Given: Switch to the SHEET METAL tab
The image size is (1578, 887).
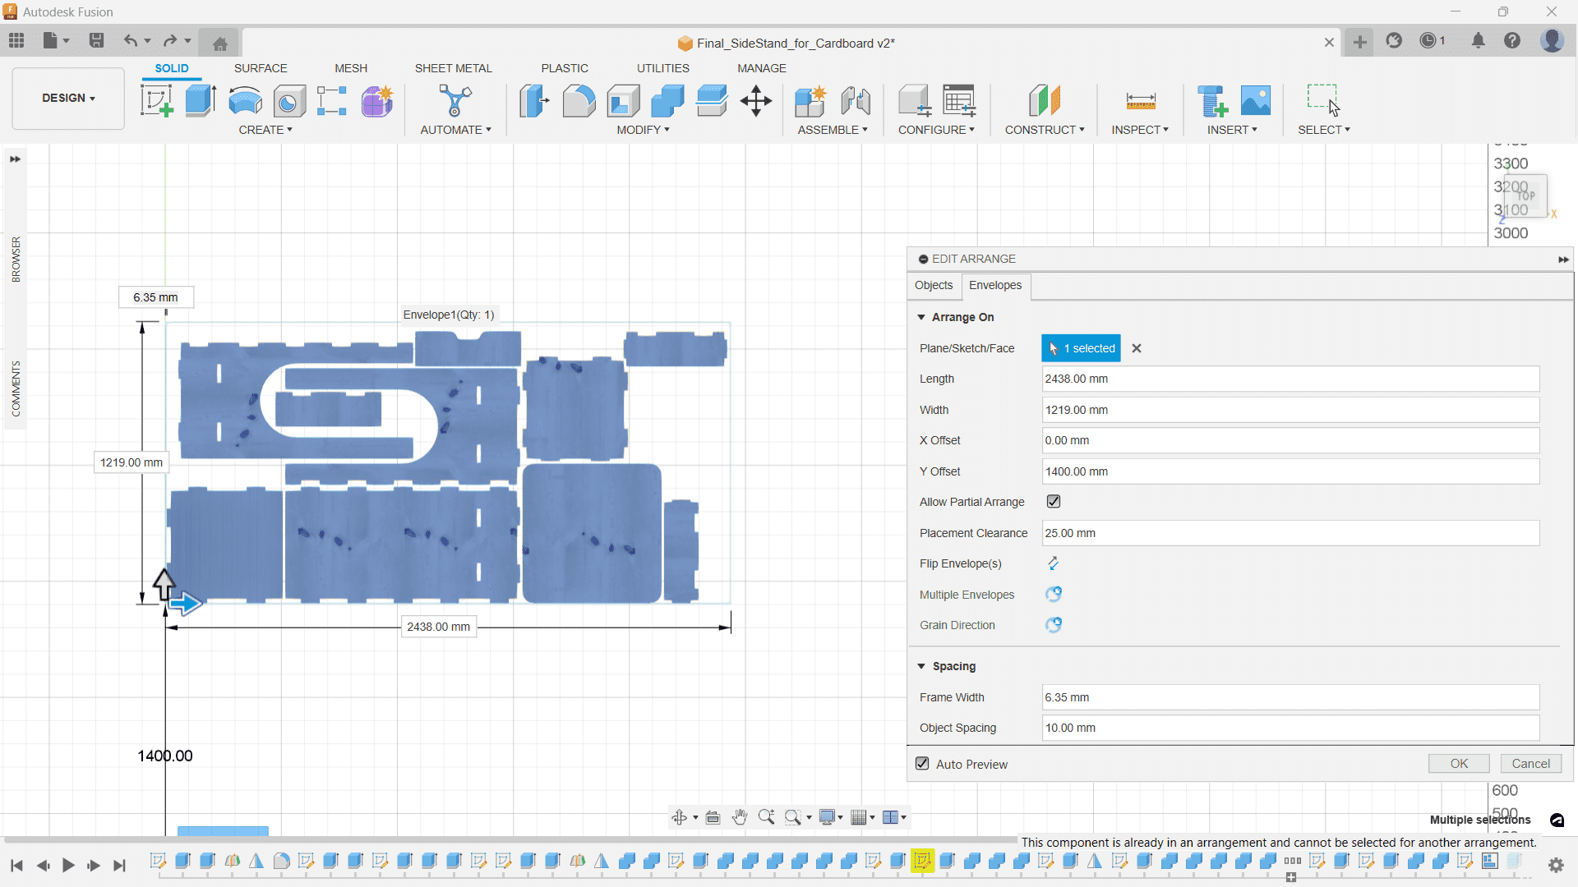Looking at the screenshot, I should click(453, 68).
